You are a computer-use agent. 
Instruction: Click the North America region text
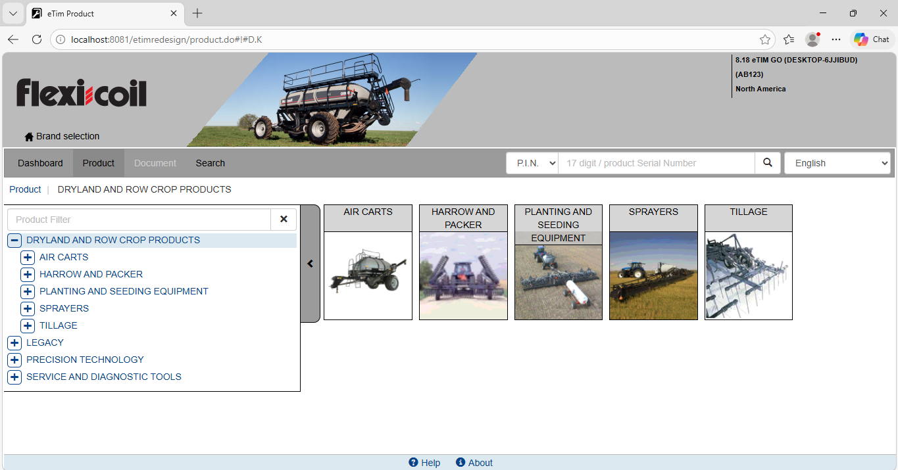[x=761, y=89]
